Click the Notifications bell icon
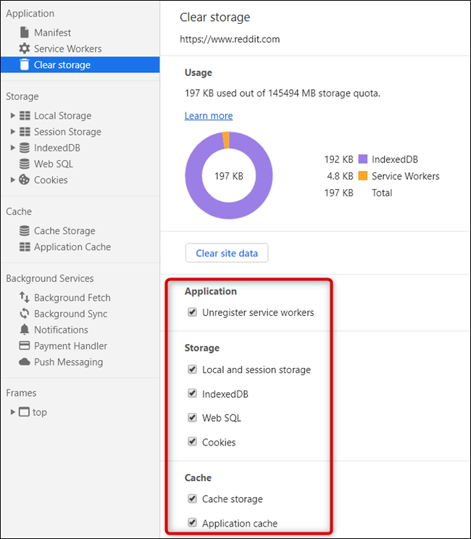 pyautogui.click(x=25, y=330)
